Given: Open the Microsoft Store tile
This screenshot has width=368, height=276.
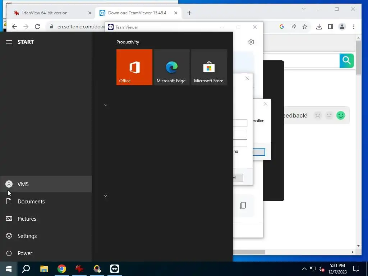Looking at the screenshot, I should point(209,67).
